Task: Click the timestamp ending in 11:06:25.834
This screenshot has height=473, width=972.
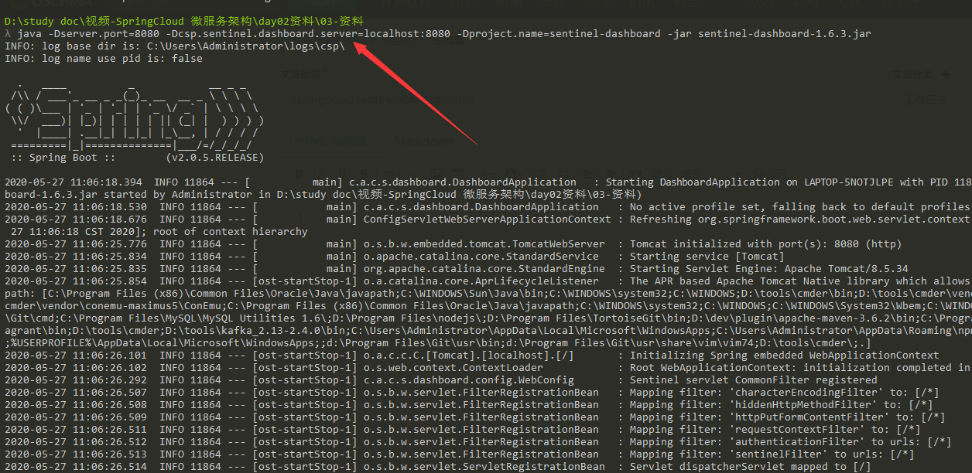Action: click(x=76, y=257)
